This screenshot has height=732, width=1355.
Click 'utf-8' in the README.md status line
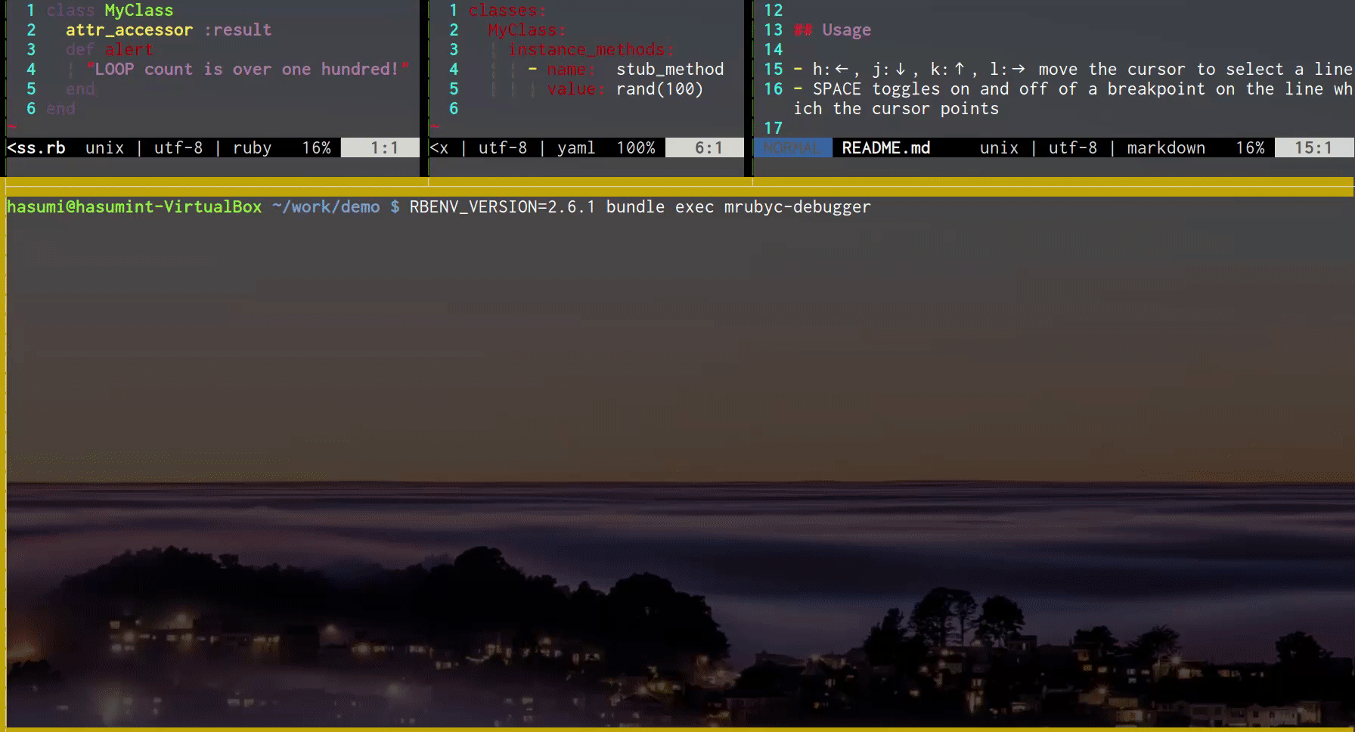tap(1073, 148)
